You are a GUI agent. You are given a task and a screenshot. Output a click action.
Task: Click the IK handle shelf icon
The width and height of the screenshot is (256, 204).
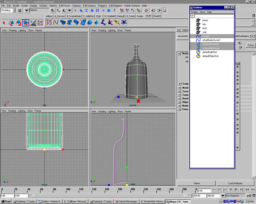click(110, 22)
